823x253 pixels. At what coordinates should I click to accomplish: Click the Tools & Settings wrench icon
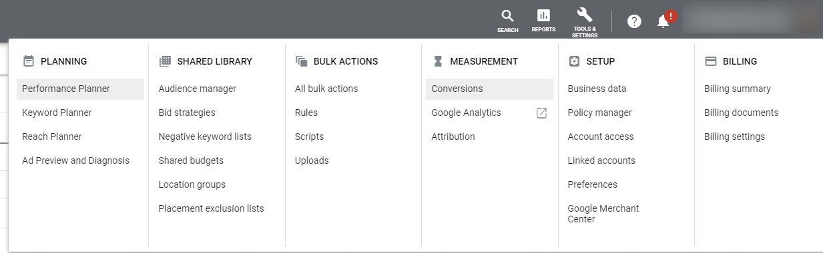pos(585,15)
